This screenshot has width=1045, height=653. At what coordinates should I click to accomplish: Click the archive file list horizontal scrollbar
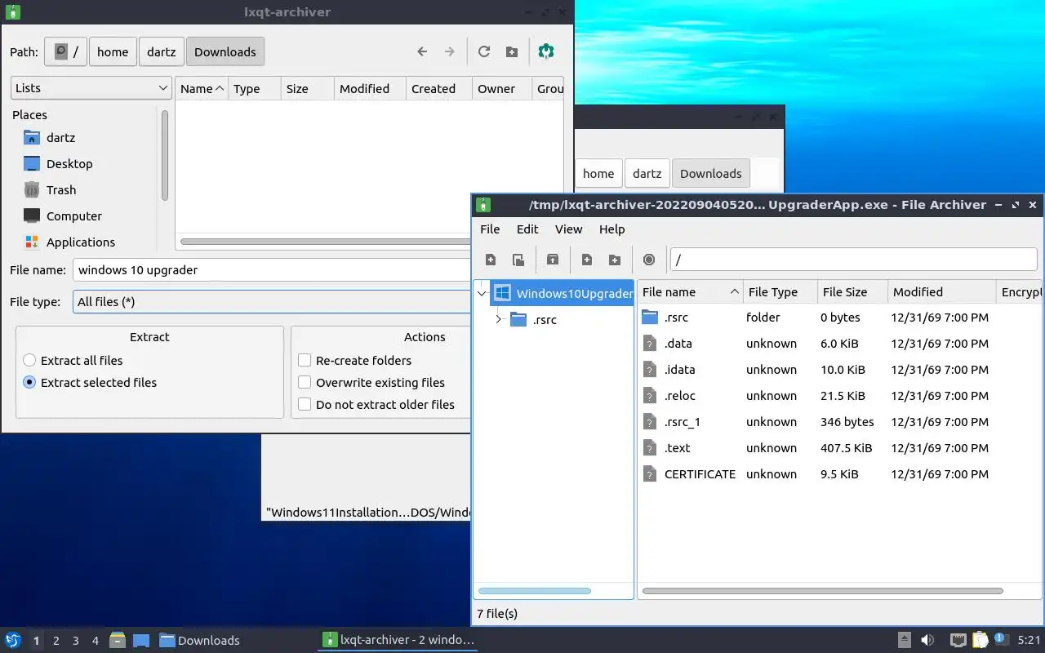click(823, 591)
